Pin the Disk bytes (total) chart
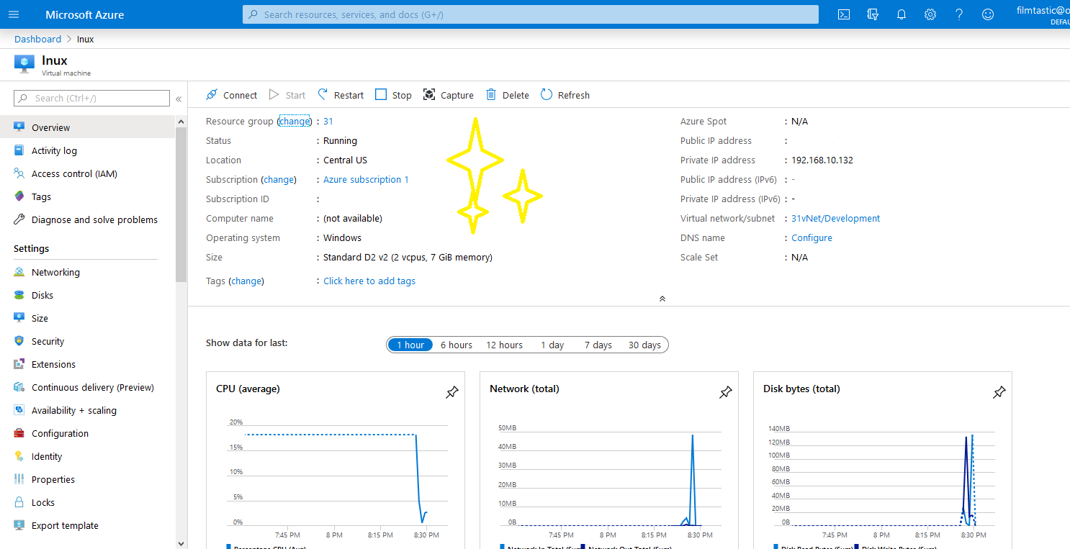 click(x=999, y=392)
